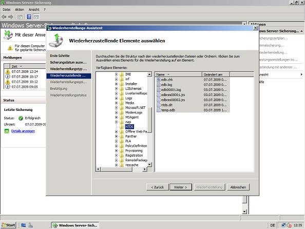
Task: Expand the Registration folder node
Action: pyautogui.click(x=117, y=156)
